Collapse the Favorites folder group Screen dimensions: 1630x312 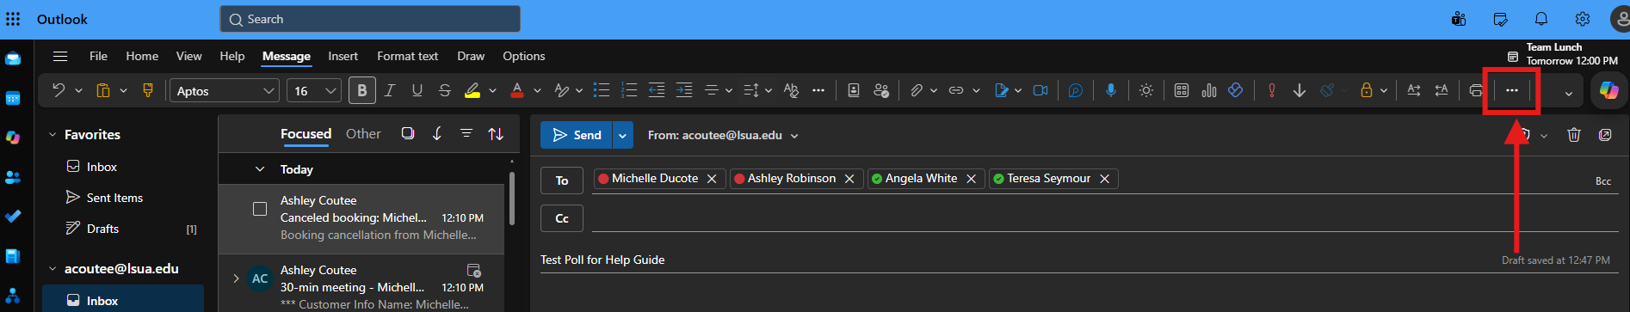click(x=52, y=135)
